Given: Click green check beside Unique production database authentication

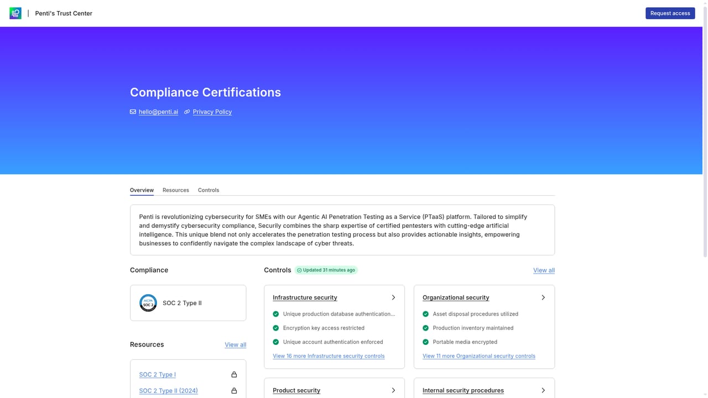Looking at the screenshot, I should tap(276, 314).
